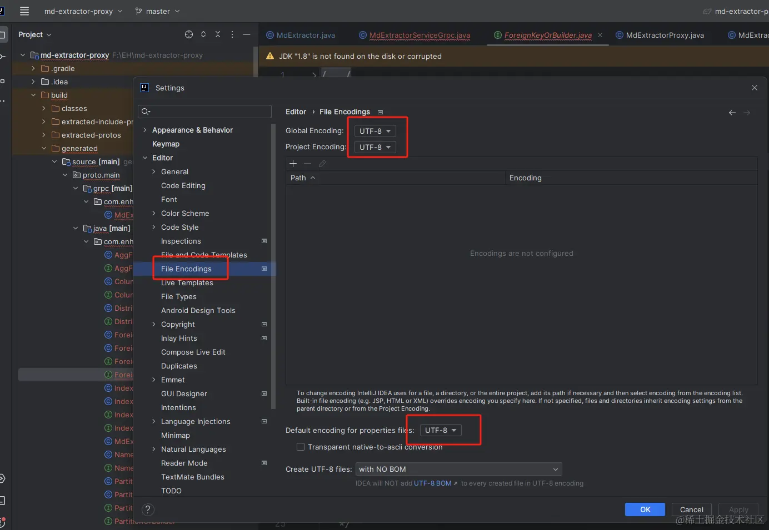769x530 pixels.
Task: Expand all in Project panel toolbar
Action: (x=203, y=34)
